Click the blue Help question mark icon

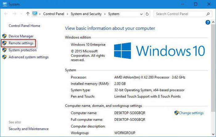coord(208,22)
